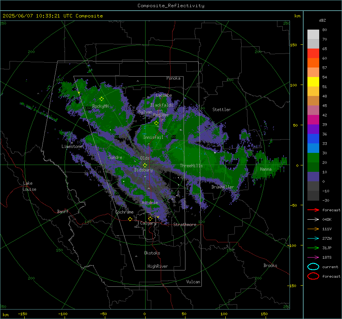Click the white asterisk marker east of Innisfail
This screenshot has width=342, height=319.
click(180, 130)
